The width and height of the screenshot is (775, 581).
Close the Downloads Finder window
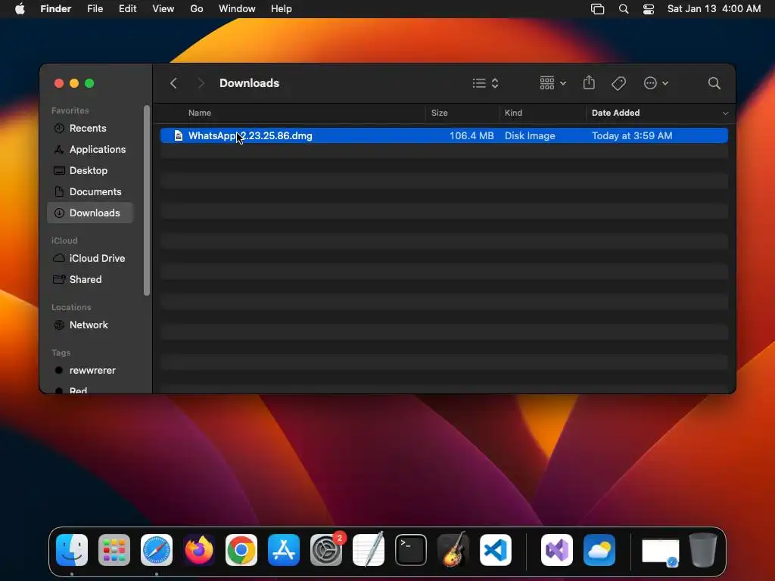pos(59,83)
